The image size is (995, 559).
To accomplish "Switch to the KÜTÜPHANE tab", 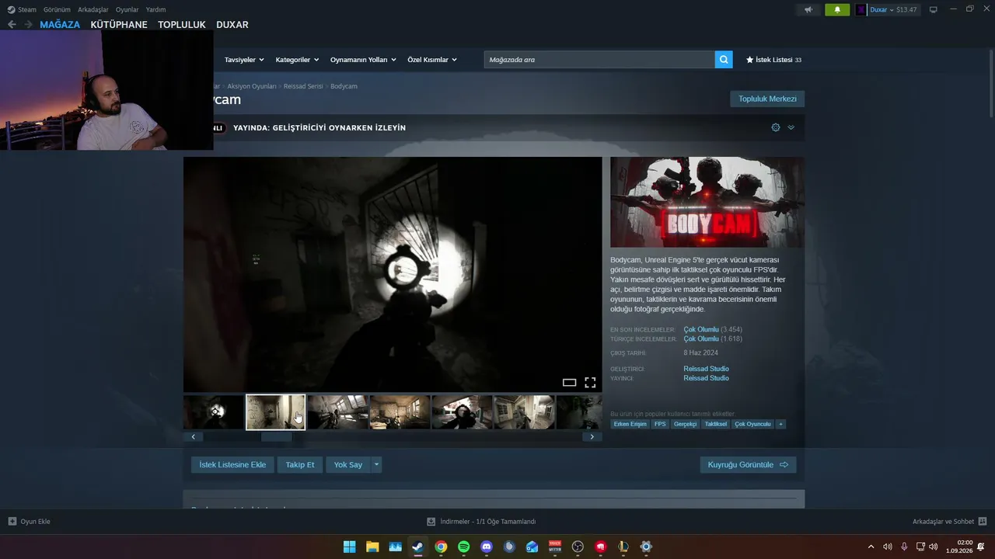I will [x=119, y=25].
